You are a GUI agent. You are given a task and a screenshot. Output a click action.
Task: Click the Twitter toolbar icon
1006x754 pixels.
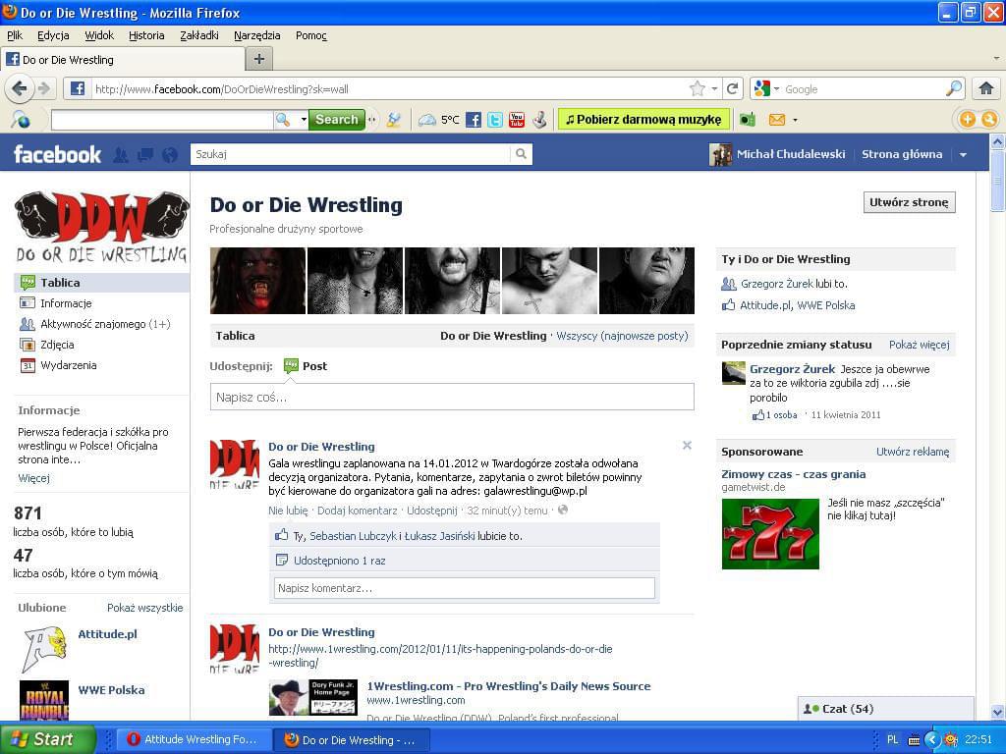(x=495, y=120)
